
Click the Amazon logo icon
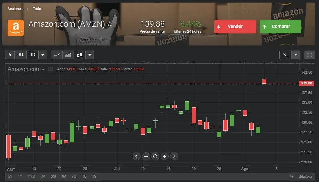16,28
